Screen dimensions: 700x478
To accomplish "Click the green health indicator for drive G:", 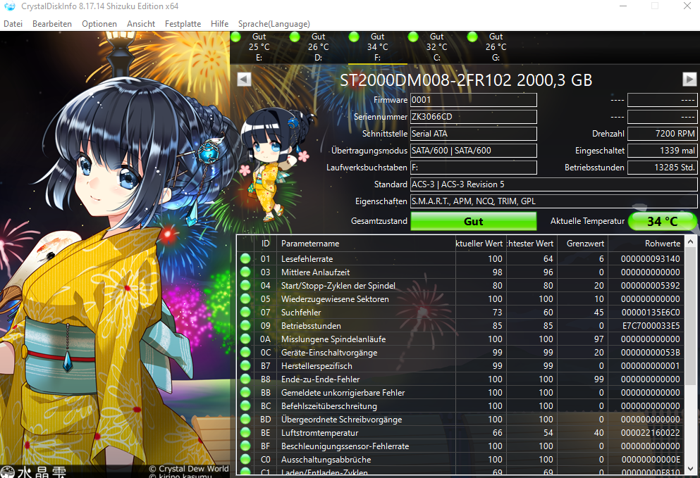I will (x=472, y=37).
